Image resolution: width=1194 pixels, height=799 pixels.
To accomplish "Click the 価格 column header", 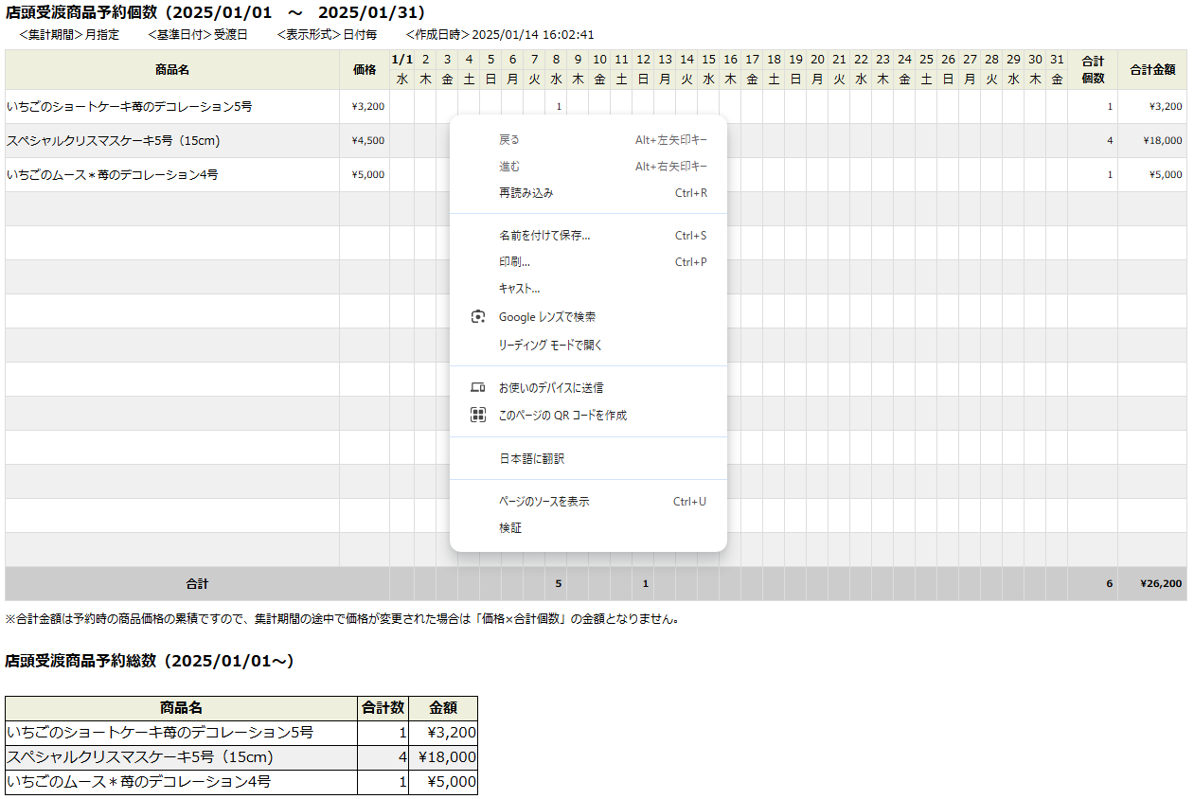I will pyautogui.click(x=365, y=70).
